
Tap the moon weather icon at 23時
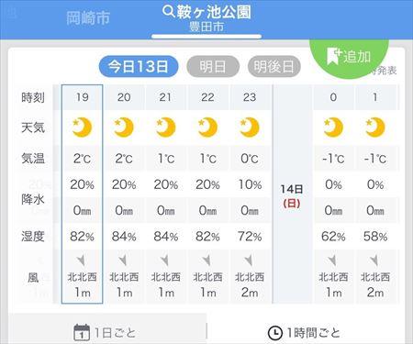[250, 128]
